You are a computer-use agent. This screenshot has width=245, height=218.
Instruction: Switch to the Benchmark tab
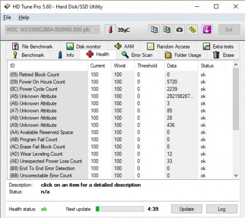click(x=28, y=55)
